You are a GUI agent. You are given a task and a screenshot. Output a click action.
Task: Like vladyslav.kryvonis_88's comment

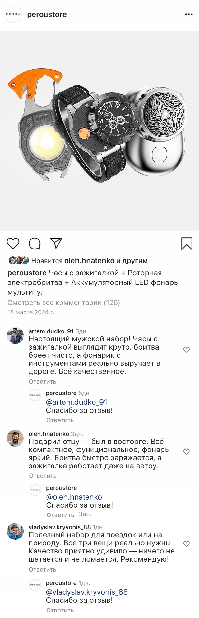186,544
